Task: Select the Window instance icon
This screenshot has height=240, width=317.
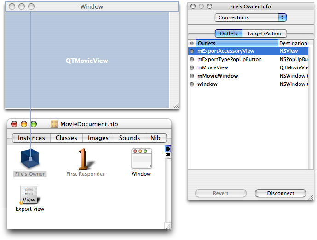Action: pyautogui.click(x=142, y=158)
